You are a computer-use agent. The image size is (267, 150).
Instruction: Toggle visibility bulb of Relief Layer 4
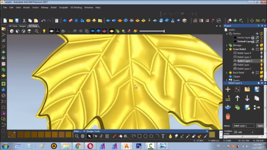[262, 53]
